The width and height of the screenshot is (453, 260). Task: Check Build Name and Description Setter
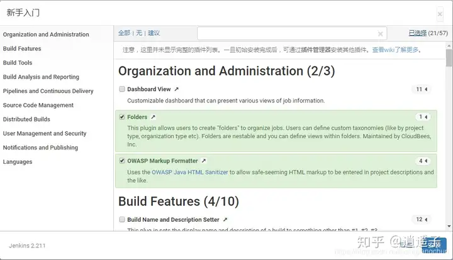point(122,220)
